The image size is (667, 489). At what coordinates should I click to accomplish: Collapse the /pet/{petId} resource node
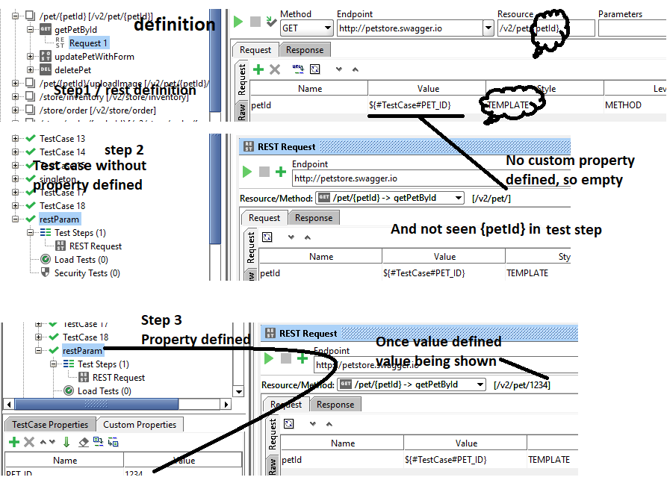(16, 16)
